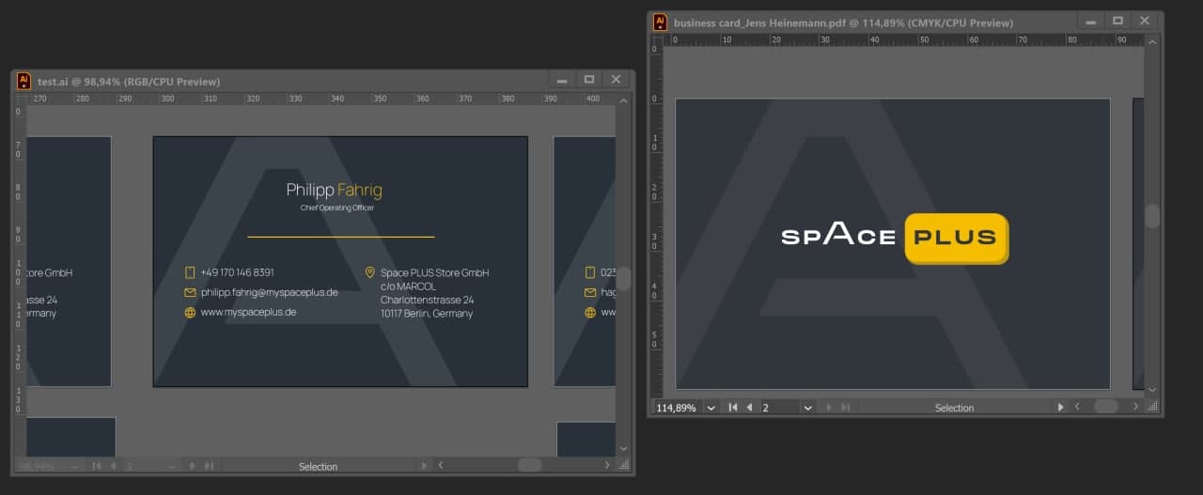Click Selection status label in test.ai window

point(318,466)
